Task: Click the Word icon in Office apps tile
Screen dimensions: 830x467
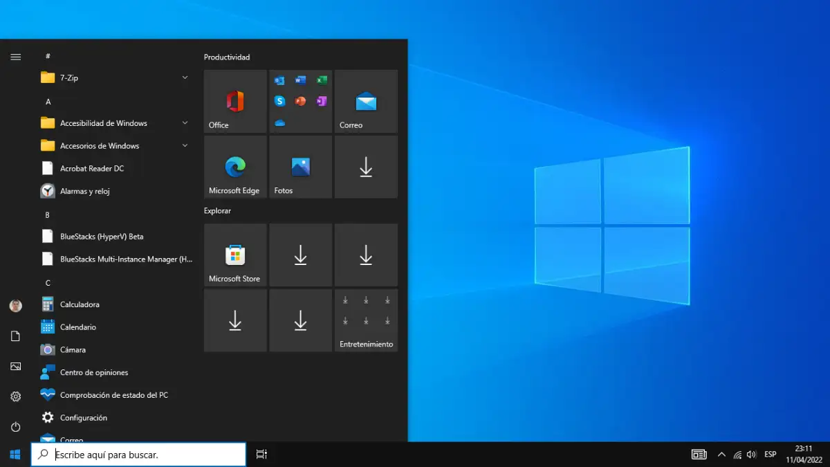Action: 300,80
